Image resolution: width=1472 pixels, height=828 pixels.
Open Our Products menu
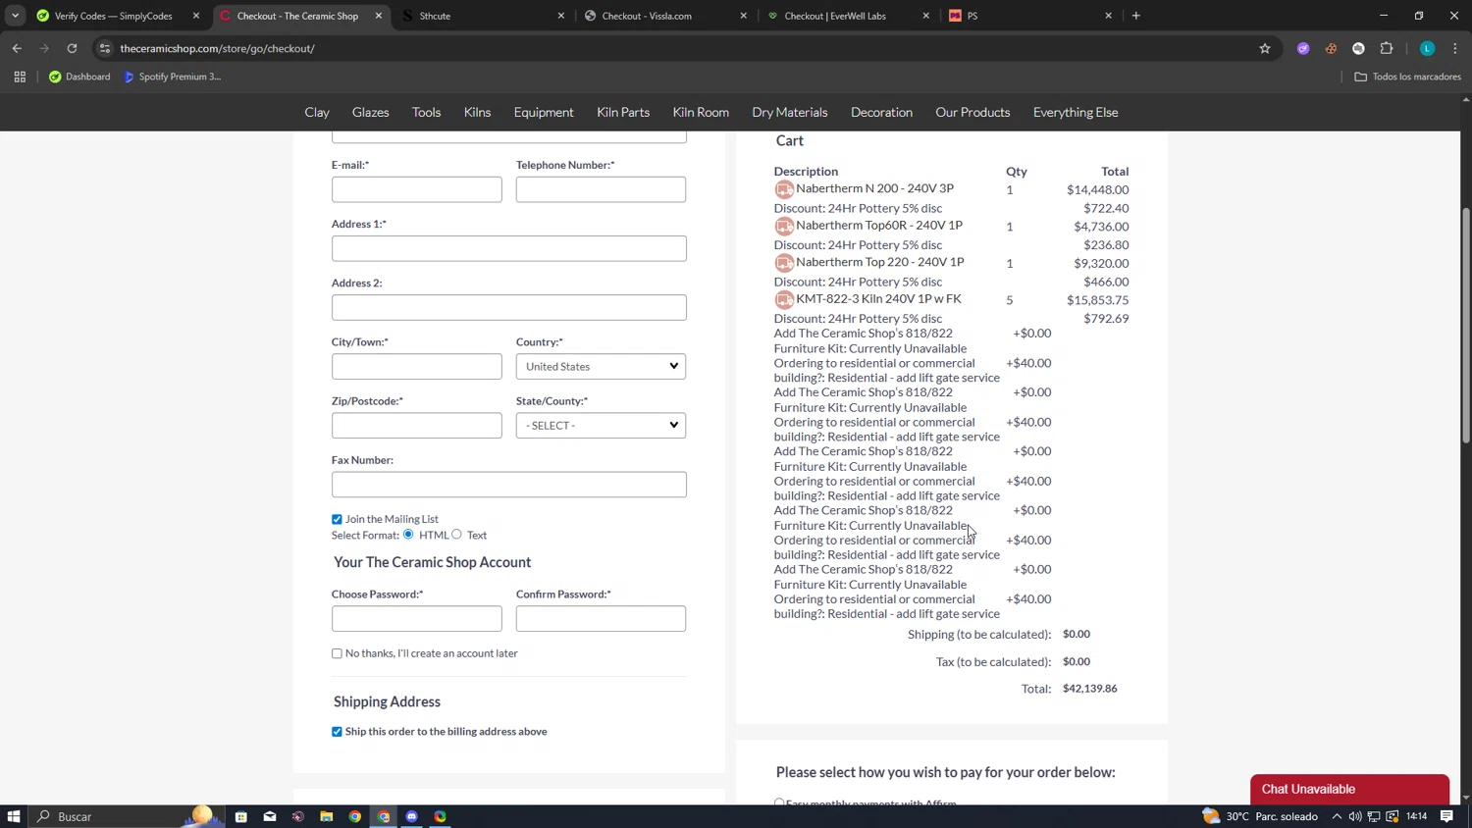tap(973, 112)
